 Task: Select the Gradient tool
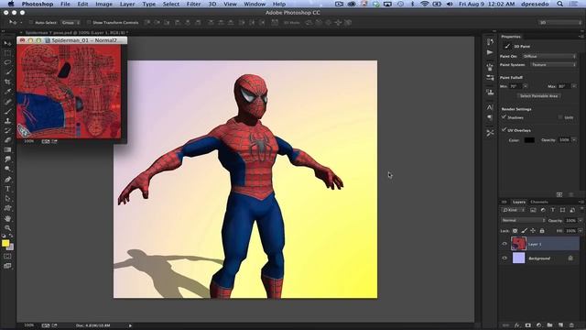[7, 149]
